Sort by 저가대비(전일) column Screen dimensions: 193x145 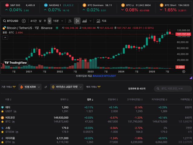pyautogui.click(x=159, y=100)
